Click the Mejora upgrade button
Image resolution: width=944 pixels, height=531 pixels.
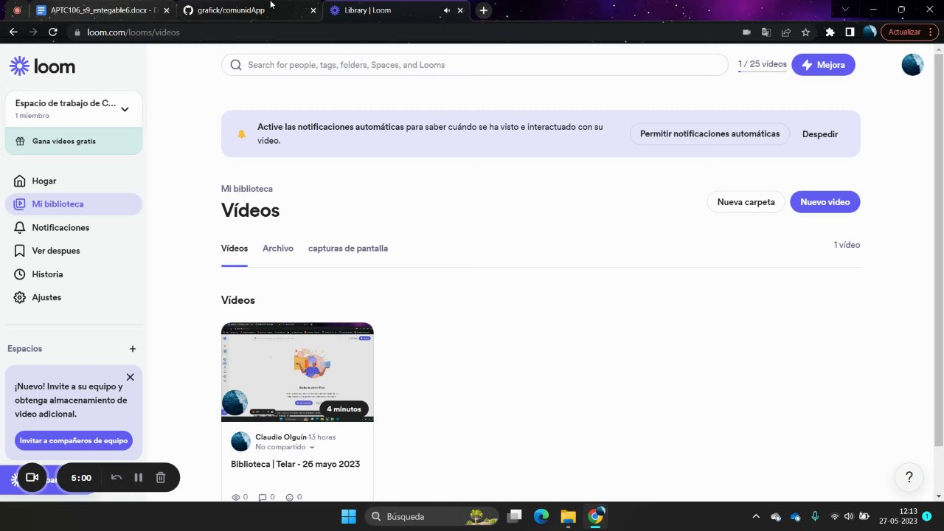(x=823, y=65)
